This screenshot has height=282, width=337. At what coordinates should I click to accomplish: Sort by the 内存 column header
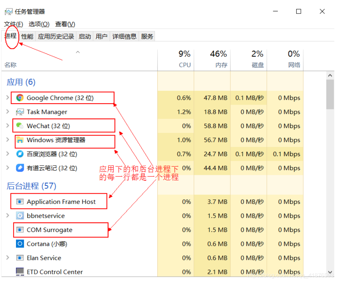tap(212, 60)
